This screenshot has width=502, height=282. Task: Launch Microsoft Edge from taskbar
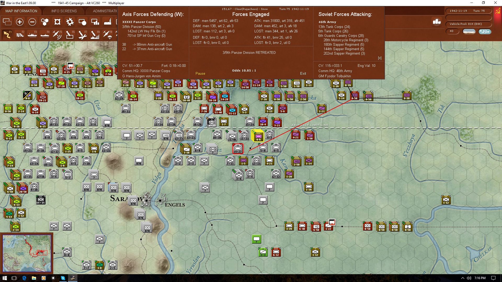[x=24, y=278]
